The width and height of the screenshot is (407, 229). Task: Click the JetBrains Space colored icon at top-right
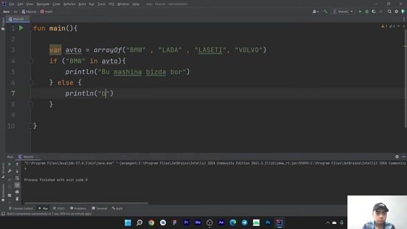tap(403, 11)
